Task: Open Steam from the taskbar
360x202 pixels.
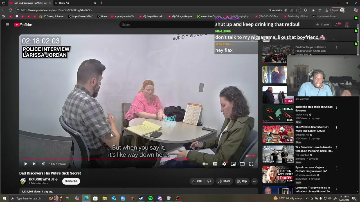Action: point(141,198)
